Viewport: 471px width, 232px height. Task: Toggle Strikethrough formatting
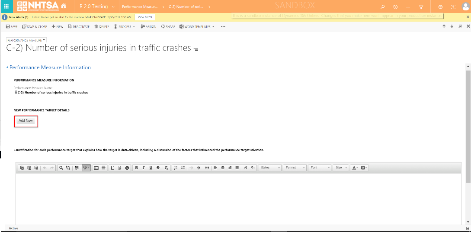click(x=158, y=168)
